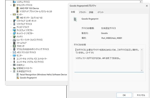The width and height of the screenshot is (150, 98).
Task: Click the ファームウェア category icon
Action: pyautogui.click(x=14, y=43)
